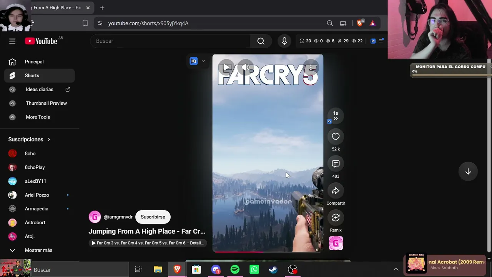
Task: Start voice search with the microphone
Action: 284,41
